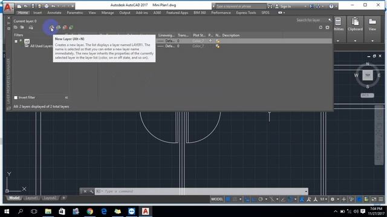Click the palette auto-hide icon
This screenshot has width=387, height=217.
pyautogui.click(x=8, y=23)
